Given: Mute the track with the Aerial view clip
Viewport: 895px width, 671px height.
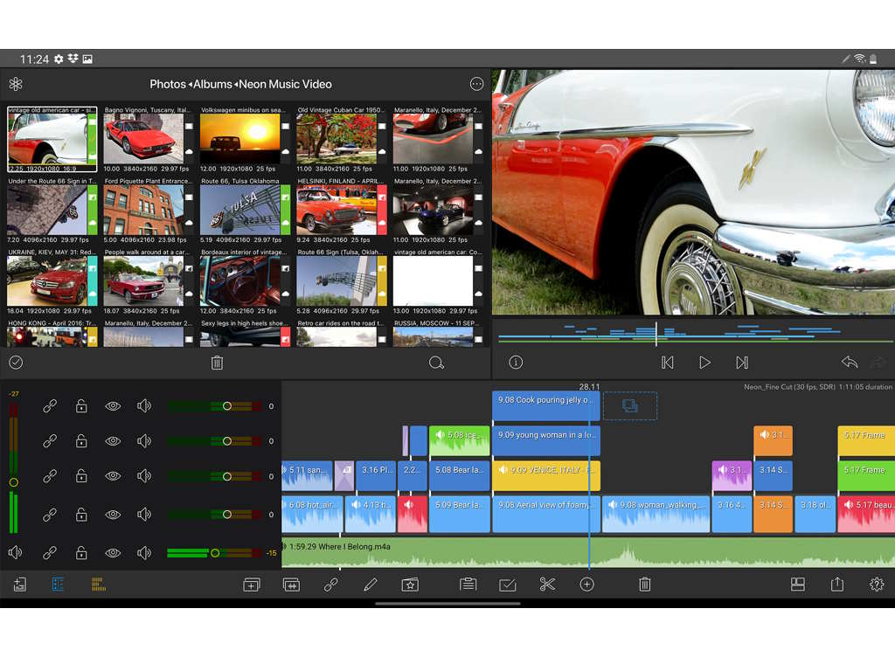Looking at the screenshot, I should tap(144, 515).
